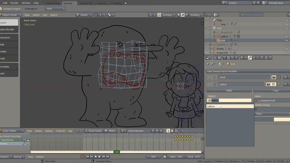Screen dimensions: 290x163
Task: Toggle only selected filter arrow icon
Action: click(168, 131)
